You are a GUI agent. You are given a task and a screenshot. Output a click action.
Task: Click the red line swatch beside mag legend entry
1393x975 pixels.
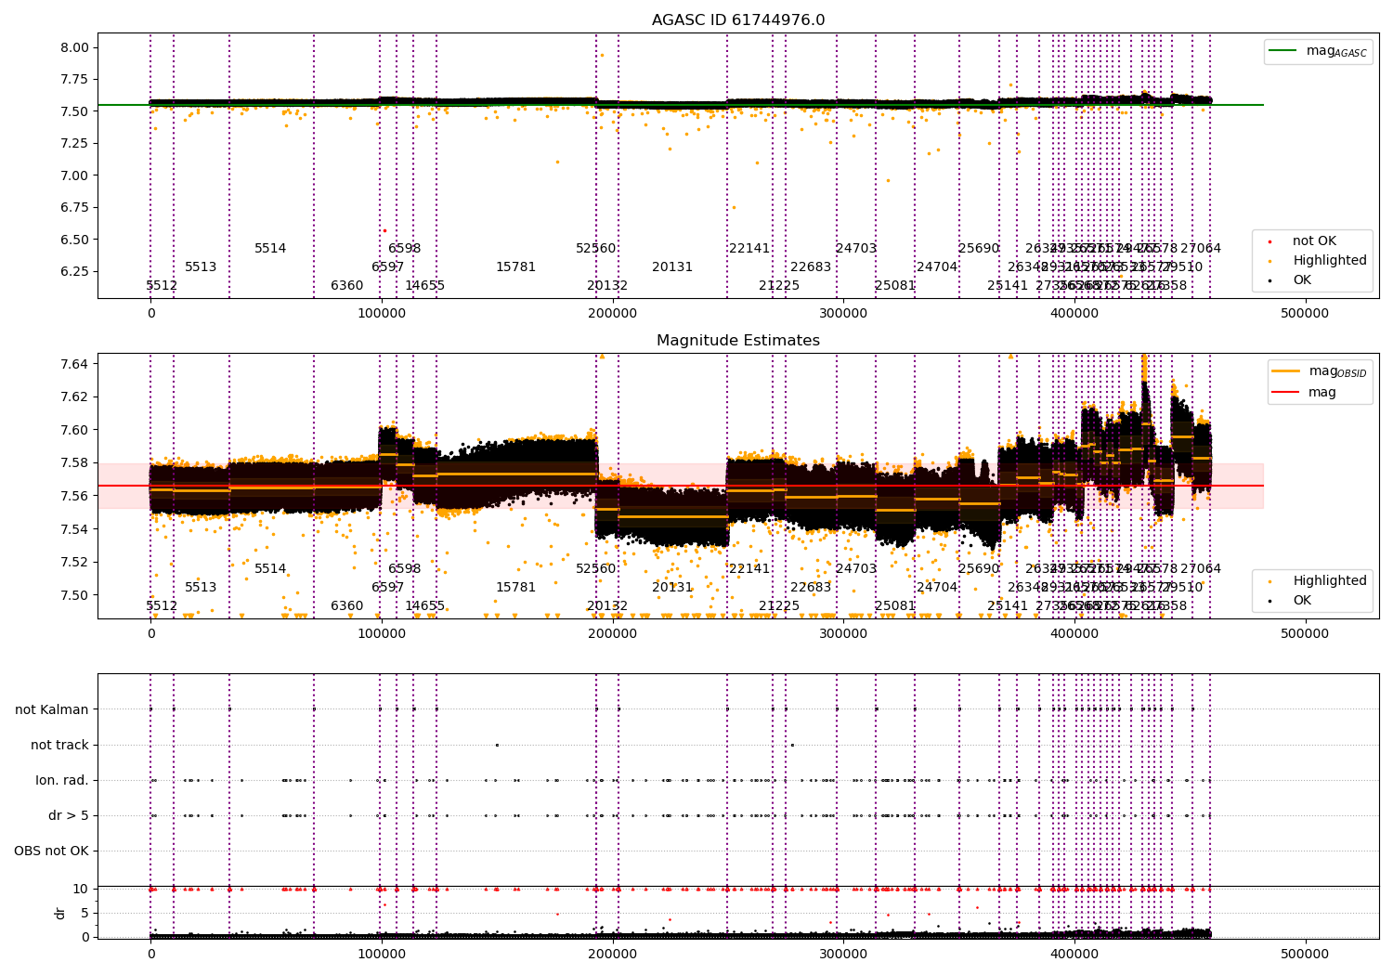[1284, 393]
